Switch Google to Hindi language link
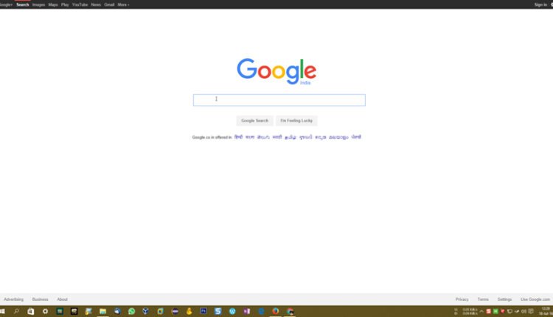 click(x=238, y=137)
